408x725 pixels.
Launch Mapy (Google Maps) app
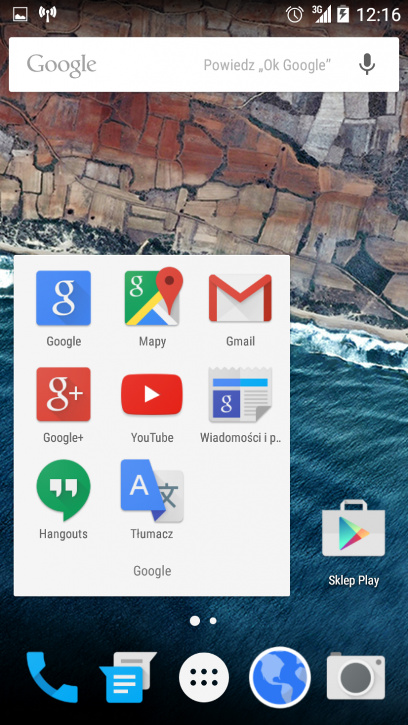(153, 297)
